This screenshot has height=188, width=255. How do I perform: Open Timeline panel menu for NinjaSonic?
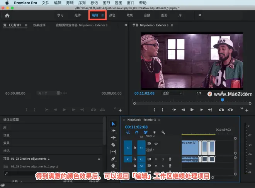pyautogui.click(x=159, y=120)
